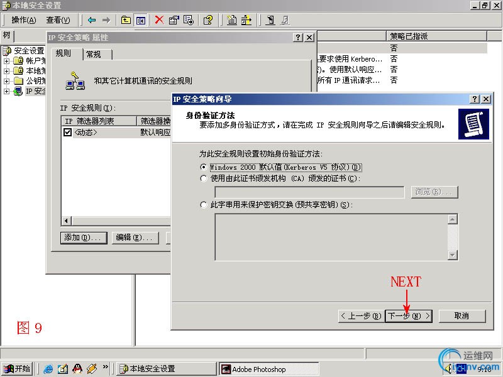Viewport: 503px width, 377px height.
Task: Click the 上一步(B) button
Action: [361, 316]
